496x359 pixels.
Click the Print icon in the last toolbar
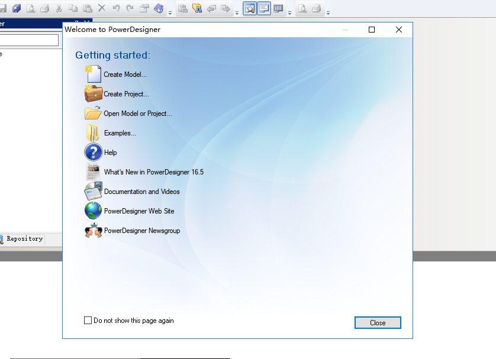point(316,8)
